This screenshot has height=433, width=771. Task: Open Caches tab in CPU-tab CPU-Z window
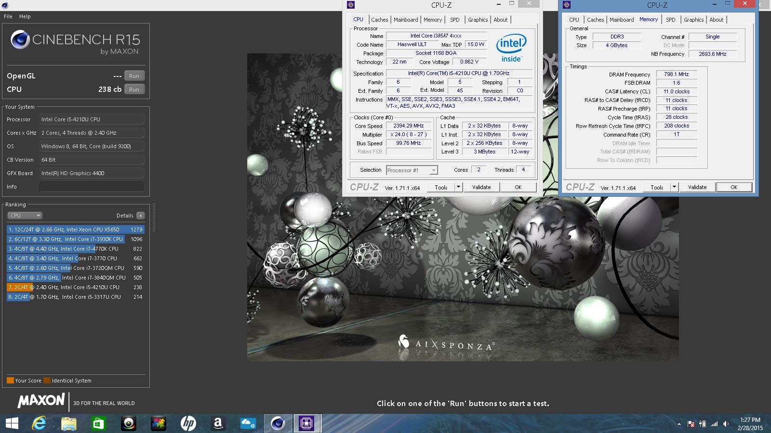[380, 20]
